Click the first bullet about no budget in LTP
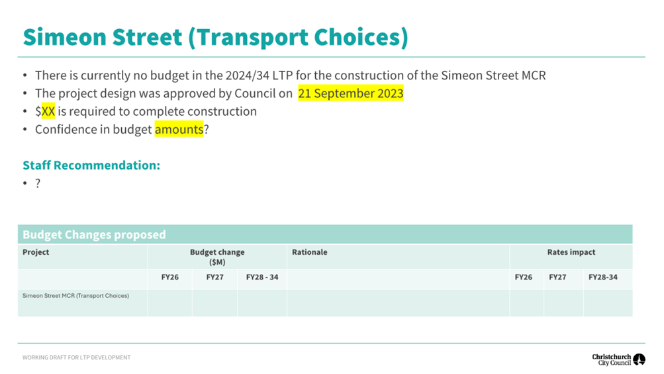Image resolution: width=664 pixels, height=374 pixels. tap(291, 75)
